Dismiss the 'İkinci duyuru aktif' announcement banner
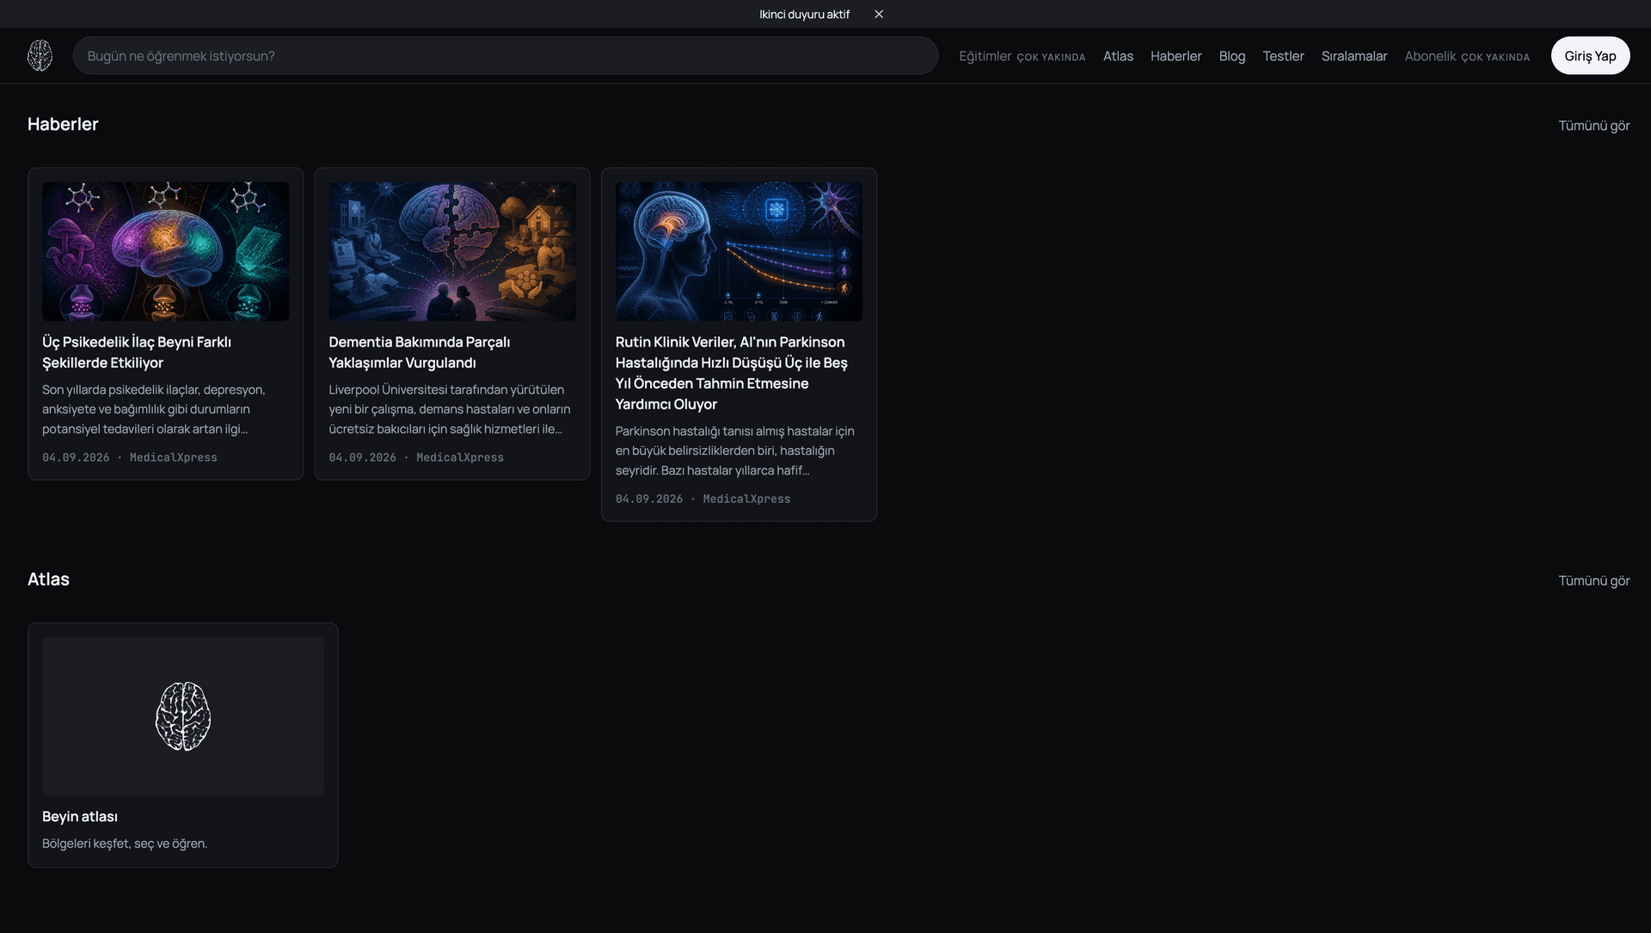The width and height of the screenshot is (1651, 933). 879,15
